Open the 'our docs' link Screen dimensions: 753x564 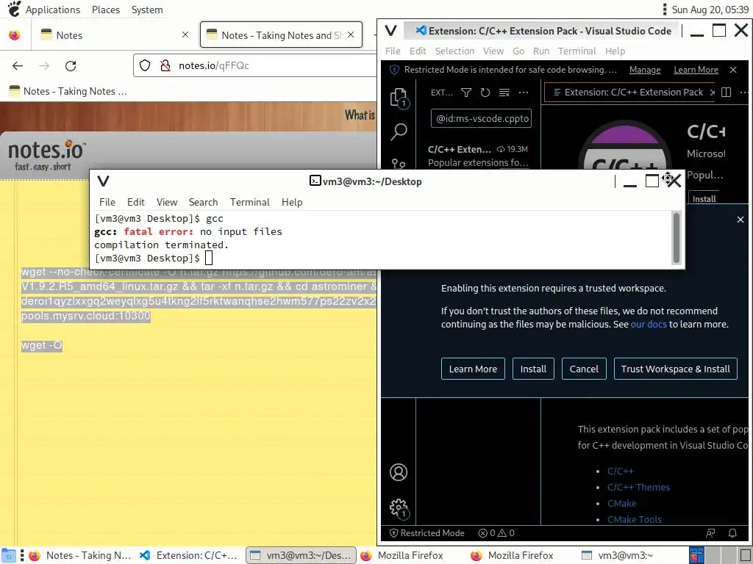[x=649, y=324]
